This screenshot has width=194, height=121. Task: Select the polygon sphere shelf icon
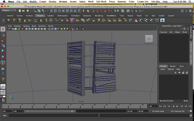pyautogui.click(x=9, y=20)
